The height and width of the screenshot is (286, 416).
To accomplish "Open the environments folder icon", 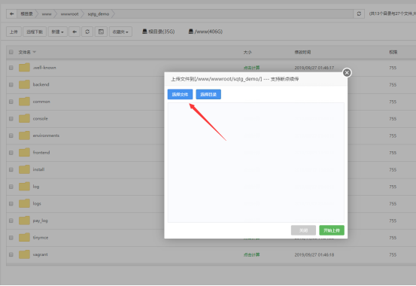I will click(24, 135).
